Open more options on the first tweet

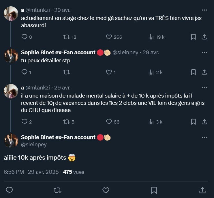pyautogui.click(x=204, y=10)
